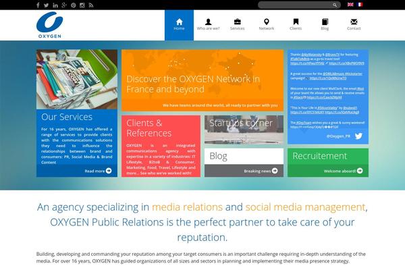Viewport: 405px width, 270px height.
Task: Click the 'media relations' highlighted text
Action: pos(187,207)
